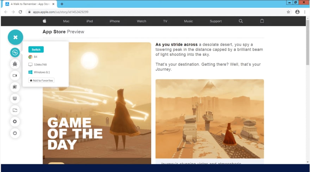Screen dimensions: 310x172
Task: Reload the page with refresh icon
Action: (20, 12)
